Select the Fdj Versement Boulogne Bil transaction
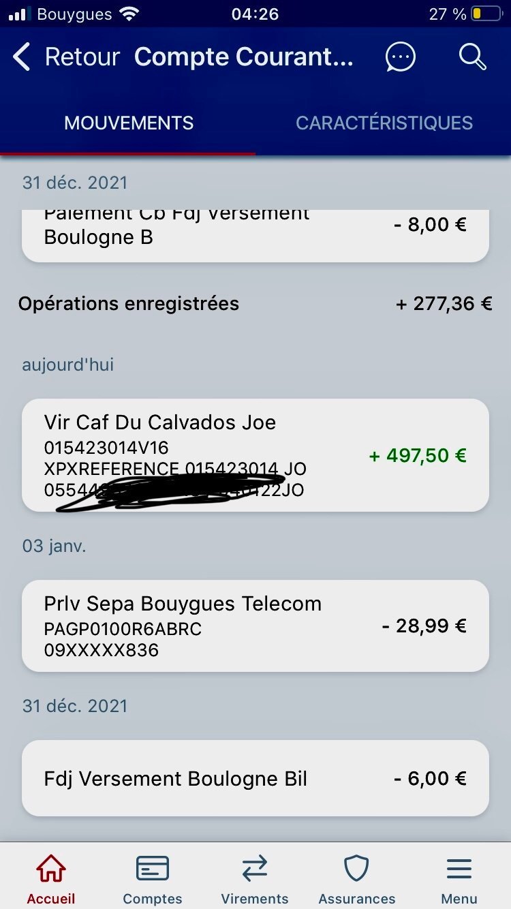511x909 pixels. [255, 778]
